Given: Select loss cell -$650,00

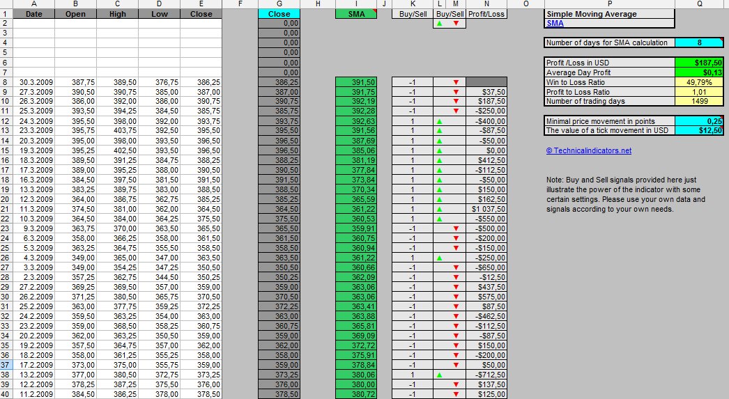Looking at the screenshot, I should [x=486, y=267].
